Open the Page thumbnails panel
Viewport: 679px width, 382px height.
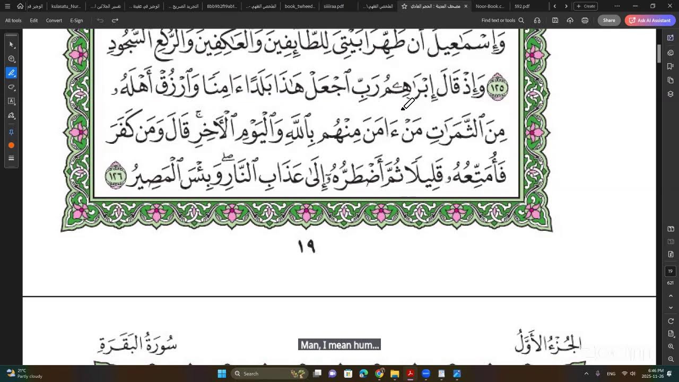[671, 80]
